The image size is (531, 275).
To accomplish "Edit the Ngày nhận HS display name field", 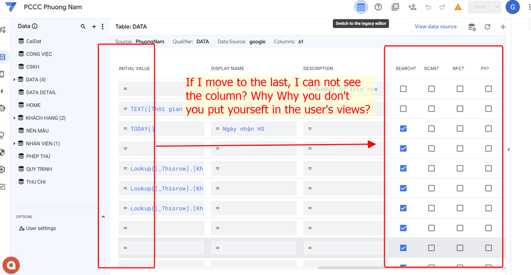I will (x=254, y=129).
